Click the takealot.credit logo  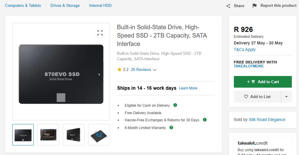[x=253, y=143]
